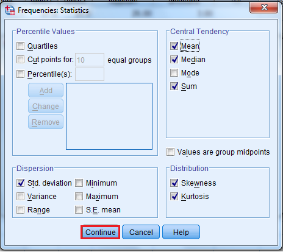Open Help for this dialog
The width and height of the screenshot is (283, 252).
pos(181,232)
